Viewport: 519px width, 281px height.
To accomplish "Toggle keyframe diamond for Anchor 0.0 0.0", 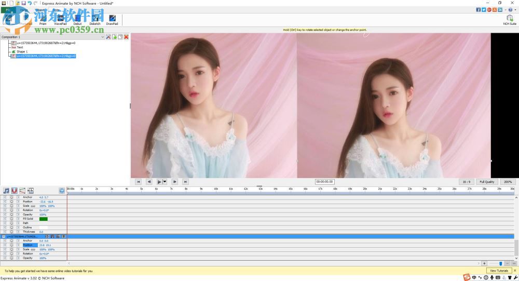I will pyautogui.click(x=11, y=240).
